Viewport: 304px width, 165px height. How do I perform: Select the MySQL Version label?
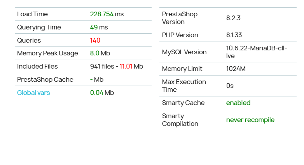click(184, 52)
